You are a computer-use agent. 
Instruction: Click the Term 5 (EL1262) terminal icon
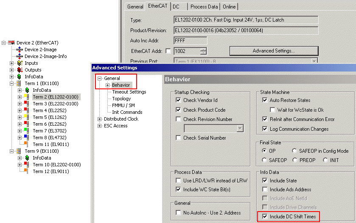(27, 117)
